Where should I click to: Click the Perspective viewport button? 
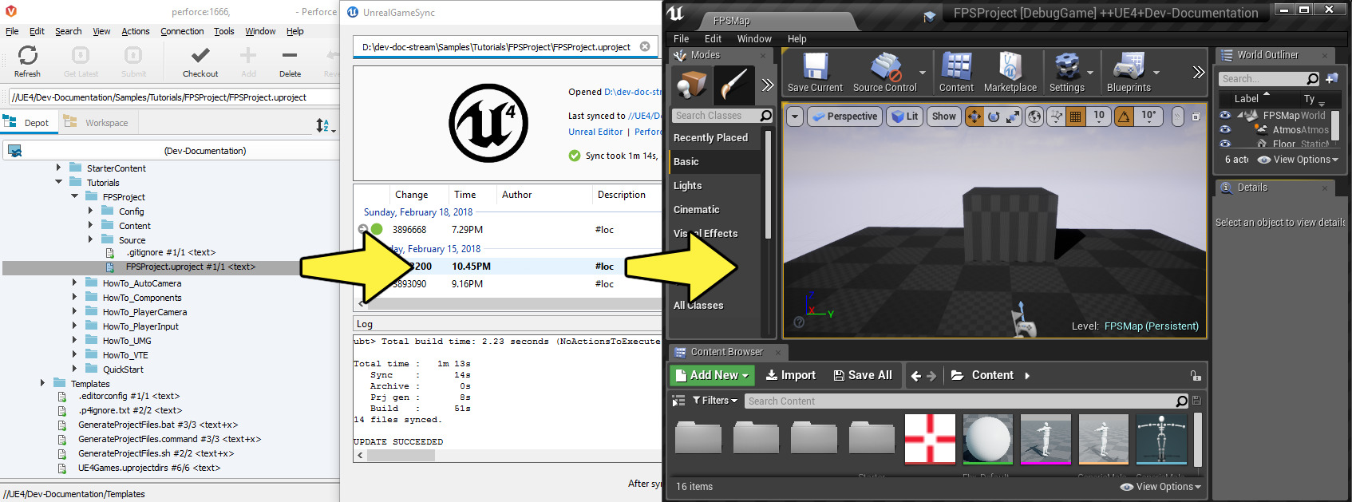[844, 117]
